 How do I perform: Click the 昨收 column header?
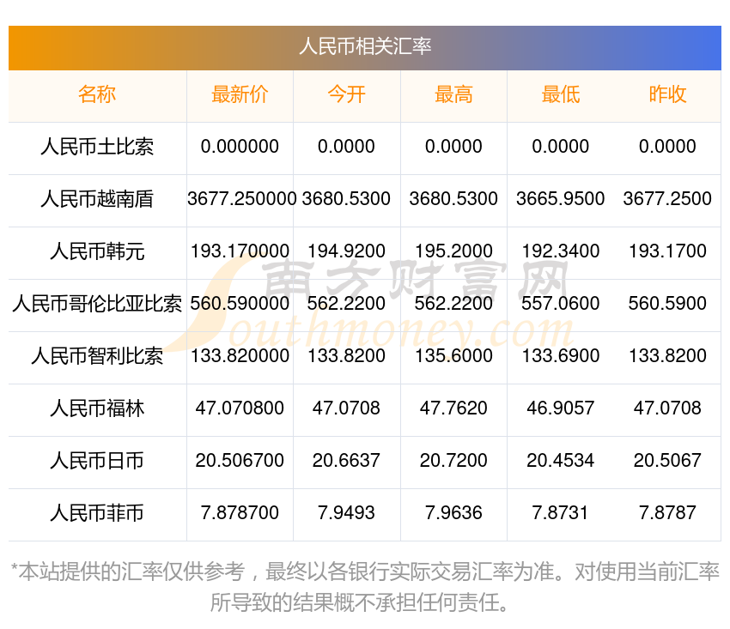coord(667,94)
